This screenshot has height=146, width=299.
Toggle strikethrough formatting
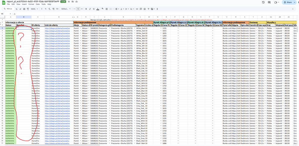pos(94,9)
